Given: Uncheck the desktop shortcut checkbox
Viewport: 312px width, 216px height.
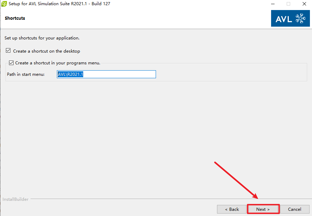Looking at the screenshot, I should point(8,51).
